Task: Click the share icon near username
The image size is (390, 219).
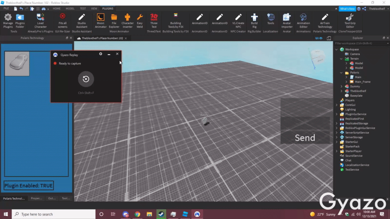Action: coord(364,9)
